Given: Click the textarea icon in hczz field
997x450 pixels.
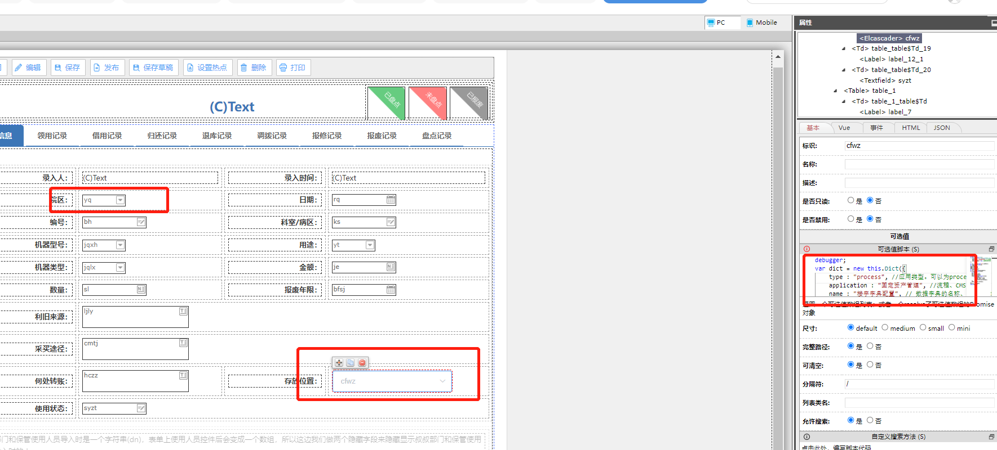Looking at the screenshot, I should (x=183, y=375).
